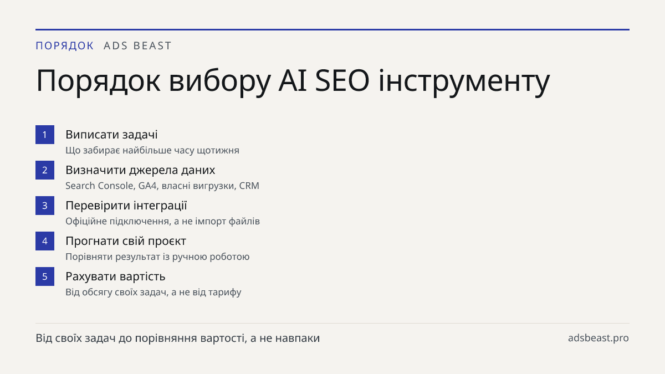Click the 'ПОРЯДОК' label at top
This screenshot has width=665, height=374.
click(x=65, y=46)
